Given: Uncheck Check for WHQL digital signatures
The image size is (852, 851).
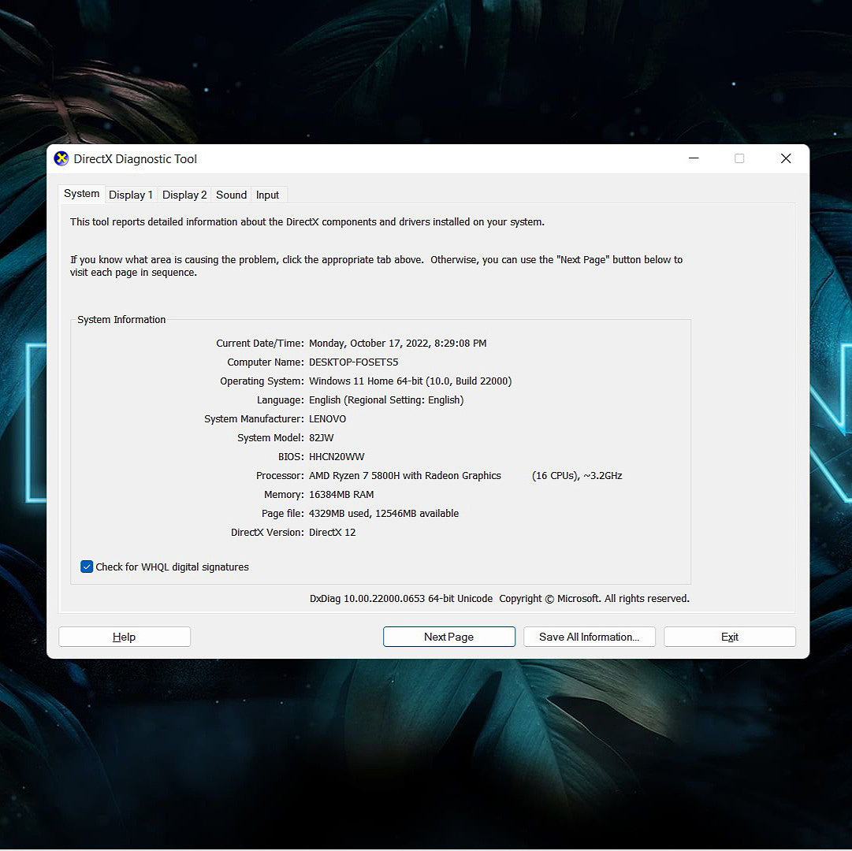Looking at the screenshot, I should [x=87, y=567].
